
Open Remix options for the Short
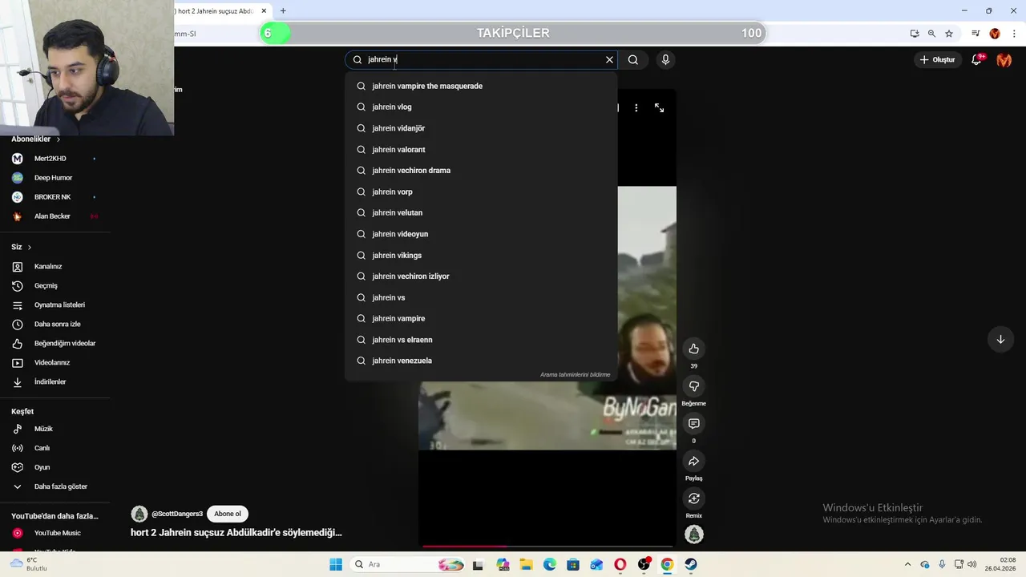point(694,498)
